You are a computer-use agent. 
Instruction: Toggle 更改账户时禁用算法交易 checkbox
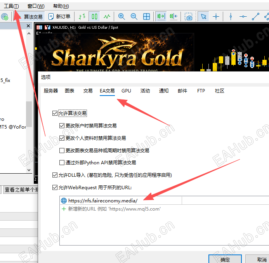[62, 125]
